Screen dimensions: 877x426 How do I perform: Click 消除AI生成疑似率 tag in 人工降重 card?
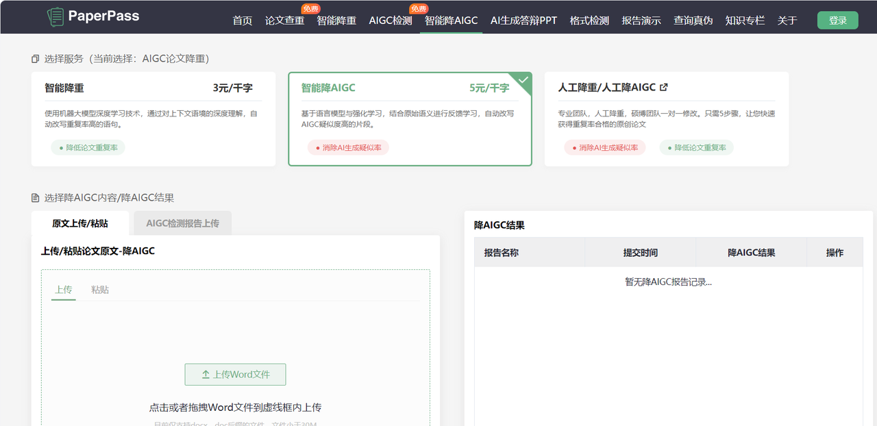tap(605, 147)
